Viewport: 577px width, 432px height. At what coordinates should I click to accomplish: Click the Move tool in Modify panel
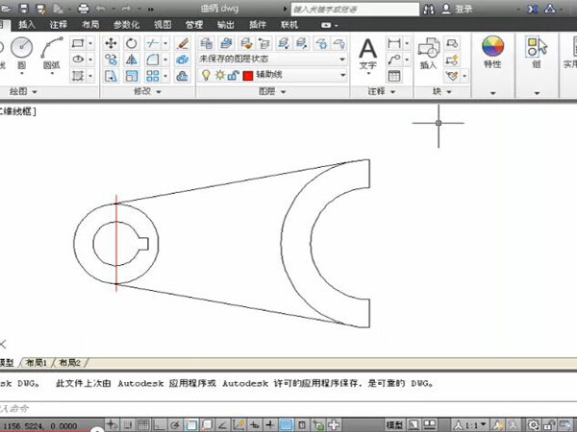(110, 43)
